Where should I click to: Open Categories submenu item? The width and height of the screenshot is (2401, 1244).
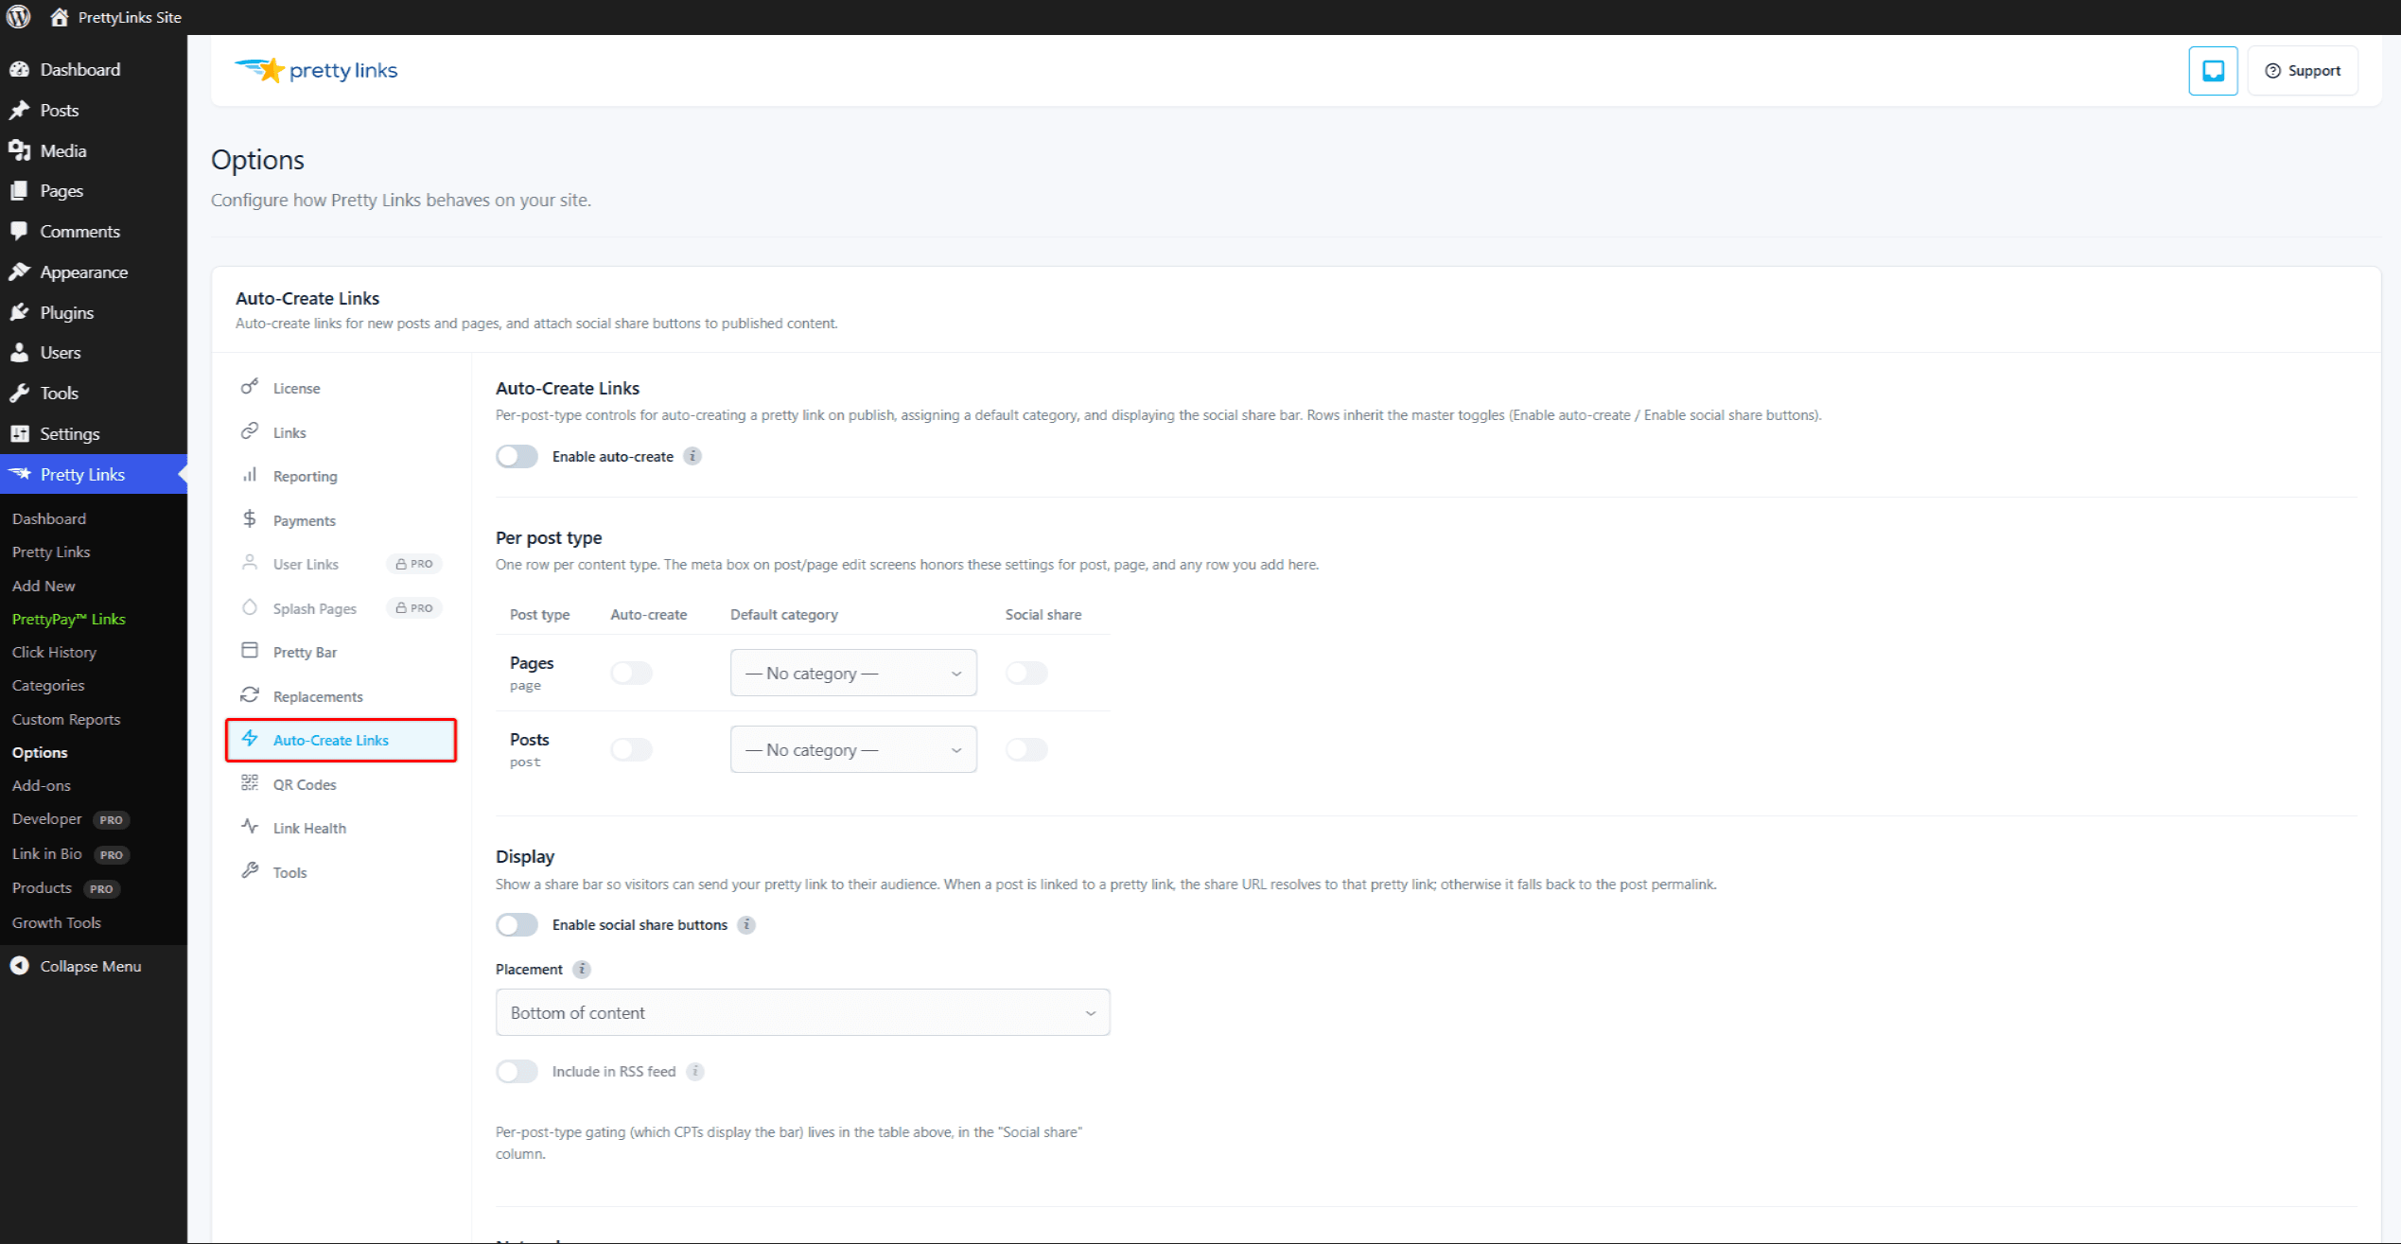pyautogui.click(x=48, y=685)
